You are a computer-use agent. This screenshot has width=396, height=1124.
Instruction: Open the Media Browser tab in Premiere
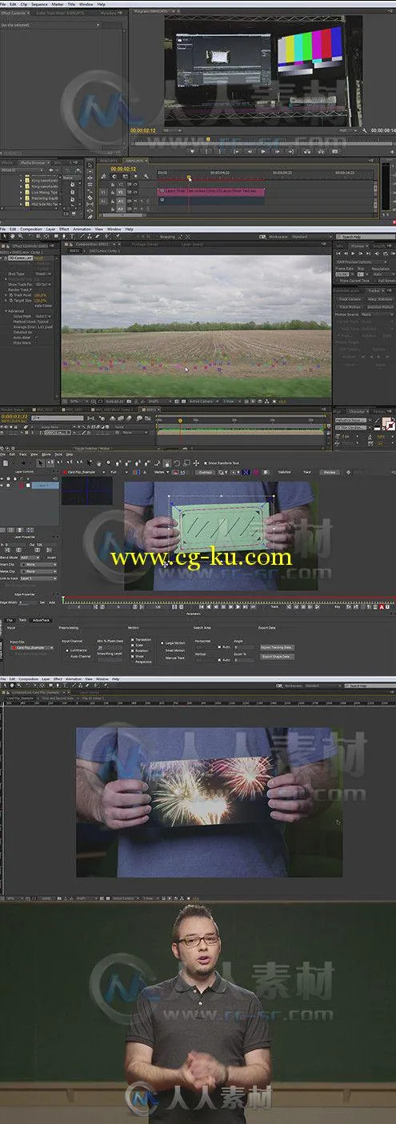[x=35, y=162]
